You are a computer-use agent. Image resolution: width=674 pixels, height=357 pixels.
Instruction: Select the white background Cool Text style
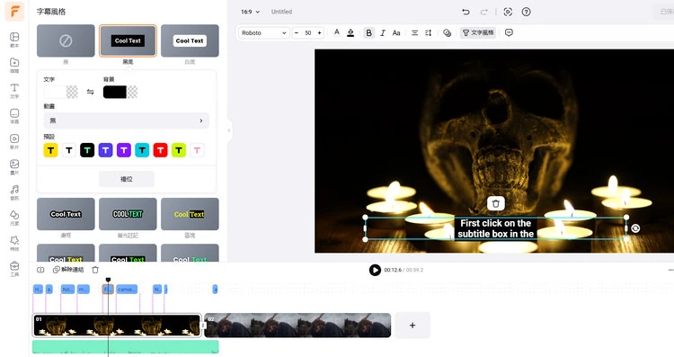click(190, 40)
